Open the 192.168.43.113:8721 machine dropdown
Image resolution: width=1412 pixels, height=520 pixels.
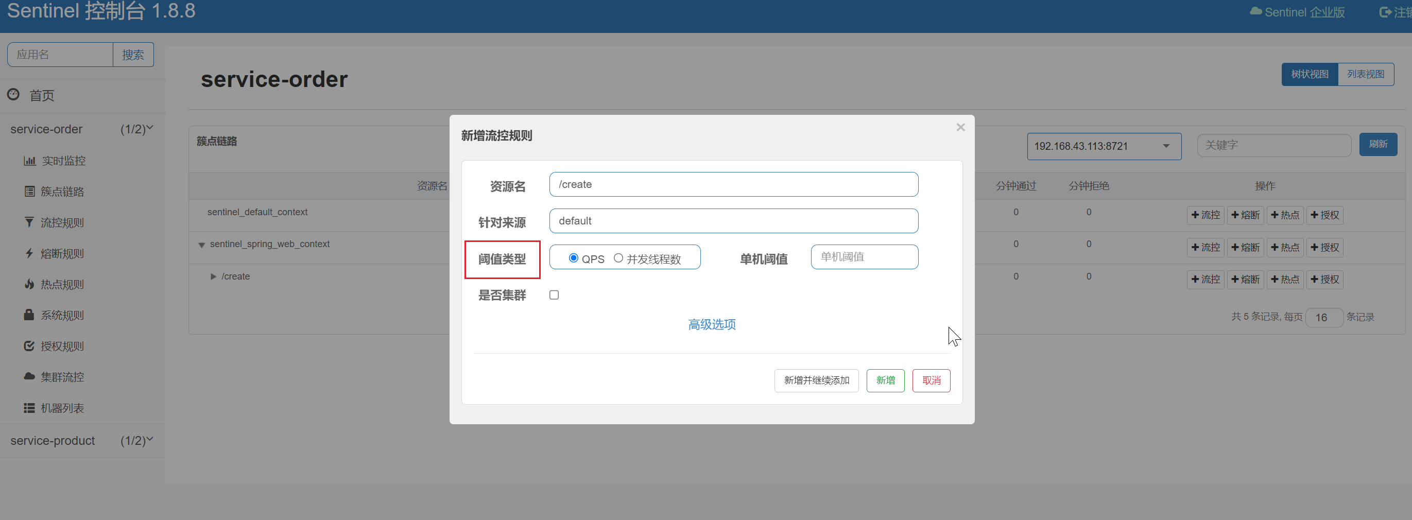[x=1104, y=146]
